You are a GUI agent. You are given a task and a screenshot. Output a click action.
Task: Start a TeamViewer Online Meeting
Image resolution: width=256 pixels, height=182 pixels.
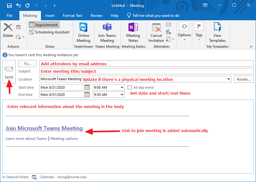click(x=83, y=33)
